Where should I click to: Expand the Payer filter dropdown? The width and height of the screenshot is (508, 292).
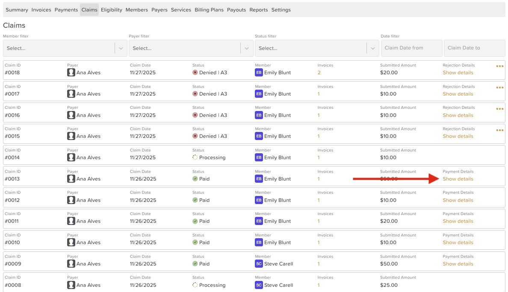(247, 48)
